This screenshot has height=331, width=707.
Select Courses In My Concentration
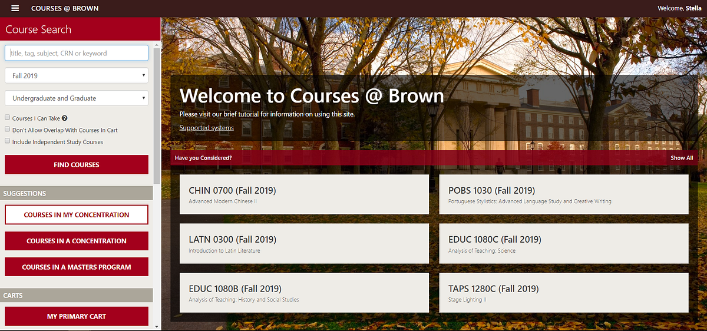coord(77,215)
